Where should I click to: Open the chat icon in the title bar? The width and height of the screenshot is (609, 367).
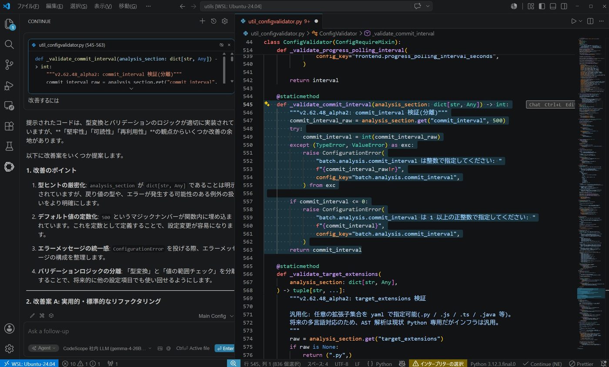418,6
